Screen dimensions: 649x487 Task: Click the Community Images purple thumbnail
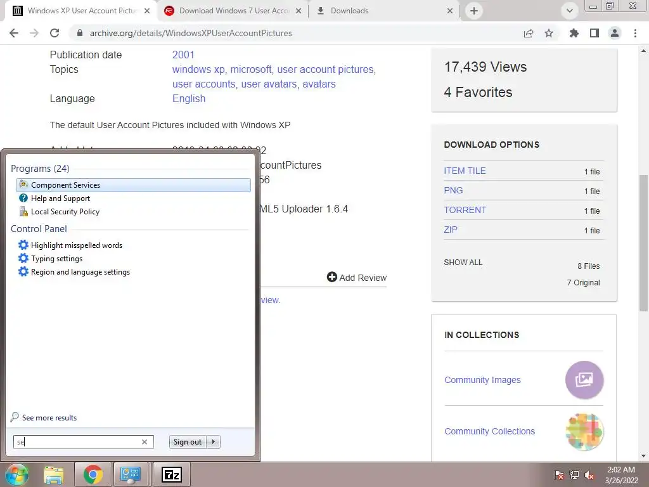coord(584,380)
